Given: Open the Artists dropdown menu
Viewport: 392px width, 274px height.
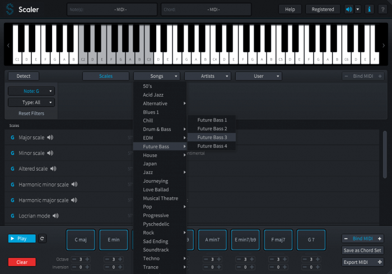Looking at the screenshot, I should [207, 76].
